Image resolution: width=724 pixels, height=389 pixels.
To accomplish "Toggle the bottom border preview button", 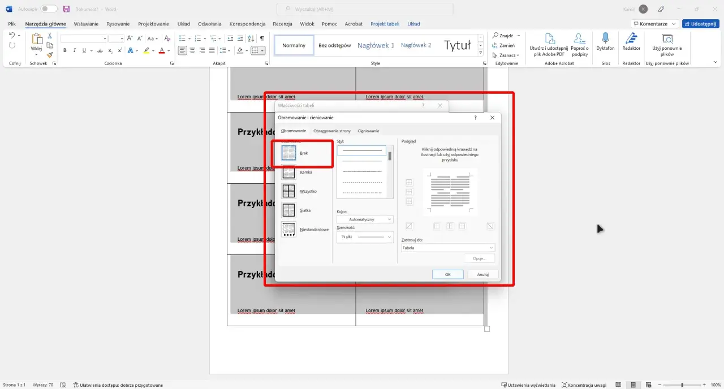I will [410, 201].
